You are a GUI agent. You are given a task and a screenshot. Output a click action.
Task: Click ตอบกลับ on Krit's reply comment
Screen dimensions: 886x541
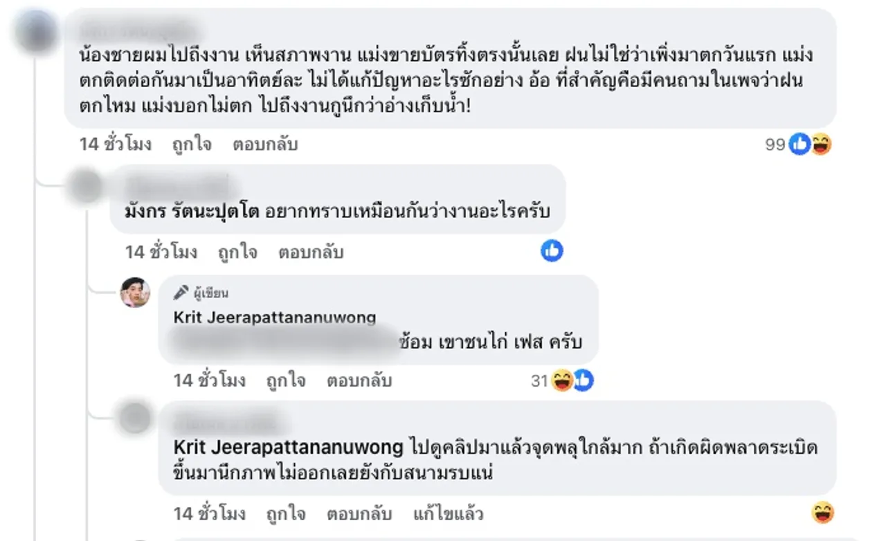click(x=359, y=380)
